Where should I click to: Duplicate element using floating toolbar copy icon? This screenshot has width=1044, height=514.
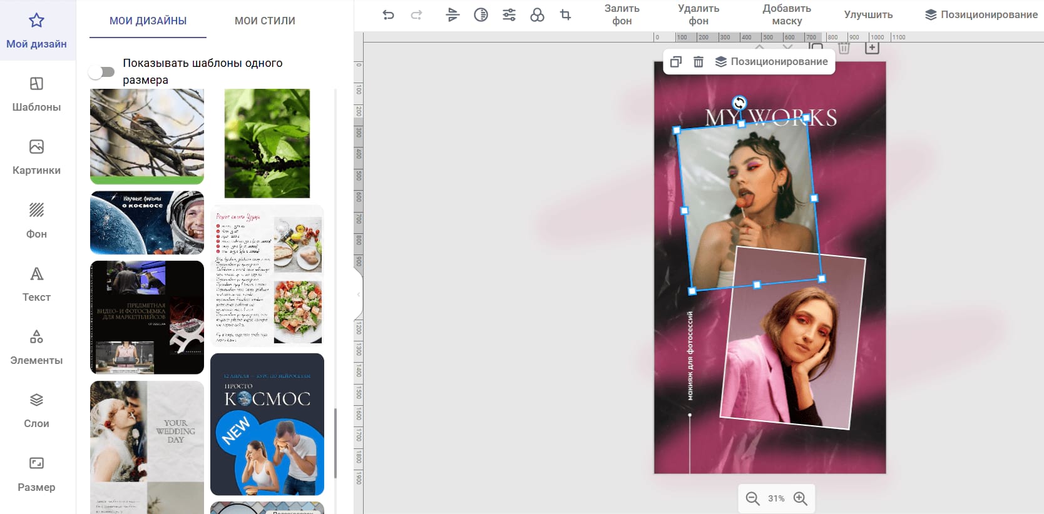(676, 61)
